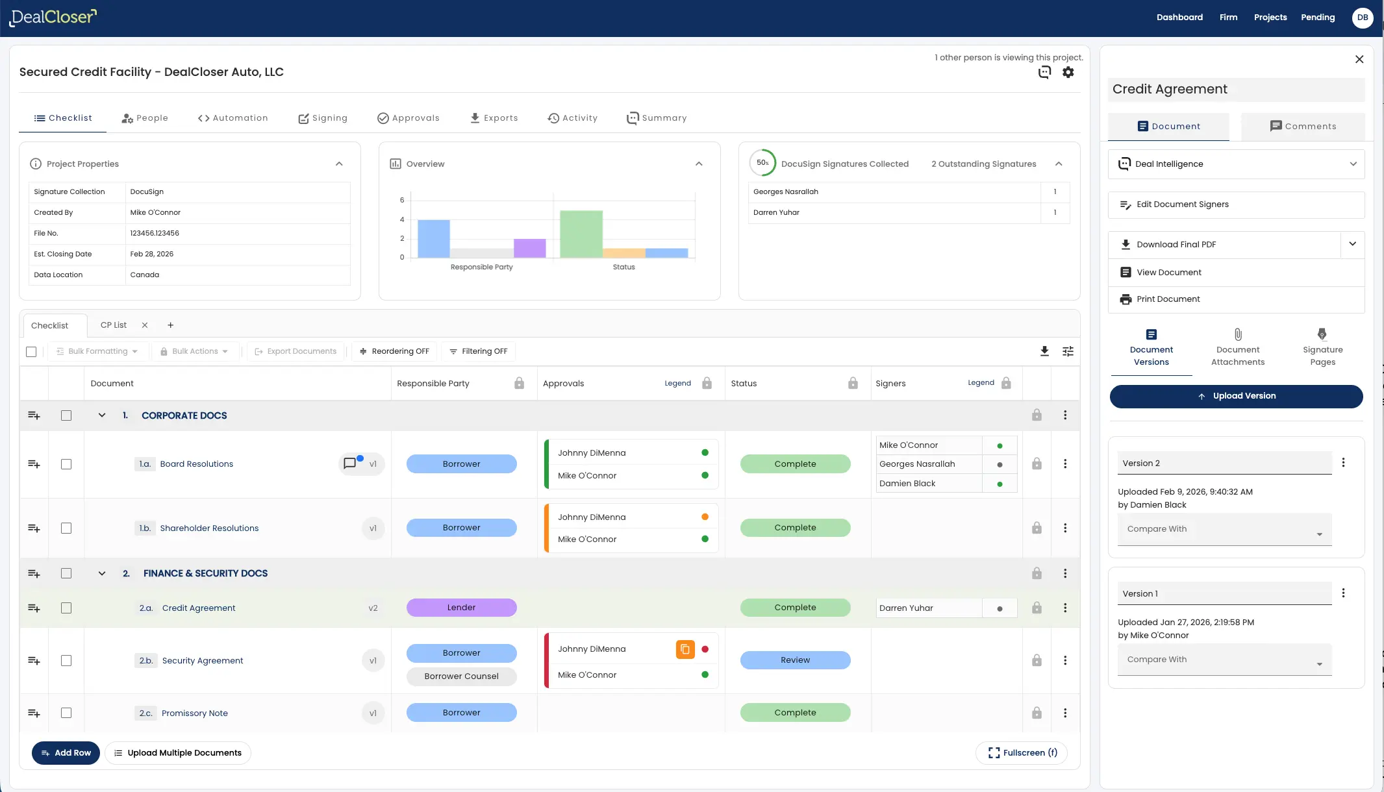The image size is (1384, 792).
Task: Click the Upload Version button
Action: point(1236,396)
